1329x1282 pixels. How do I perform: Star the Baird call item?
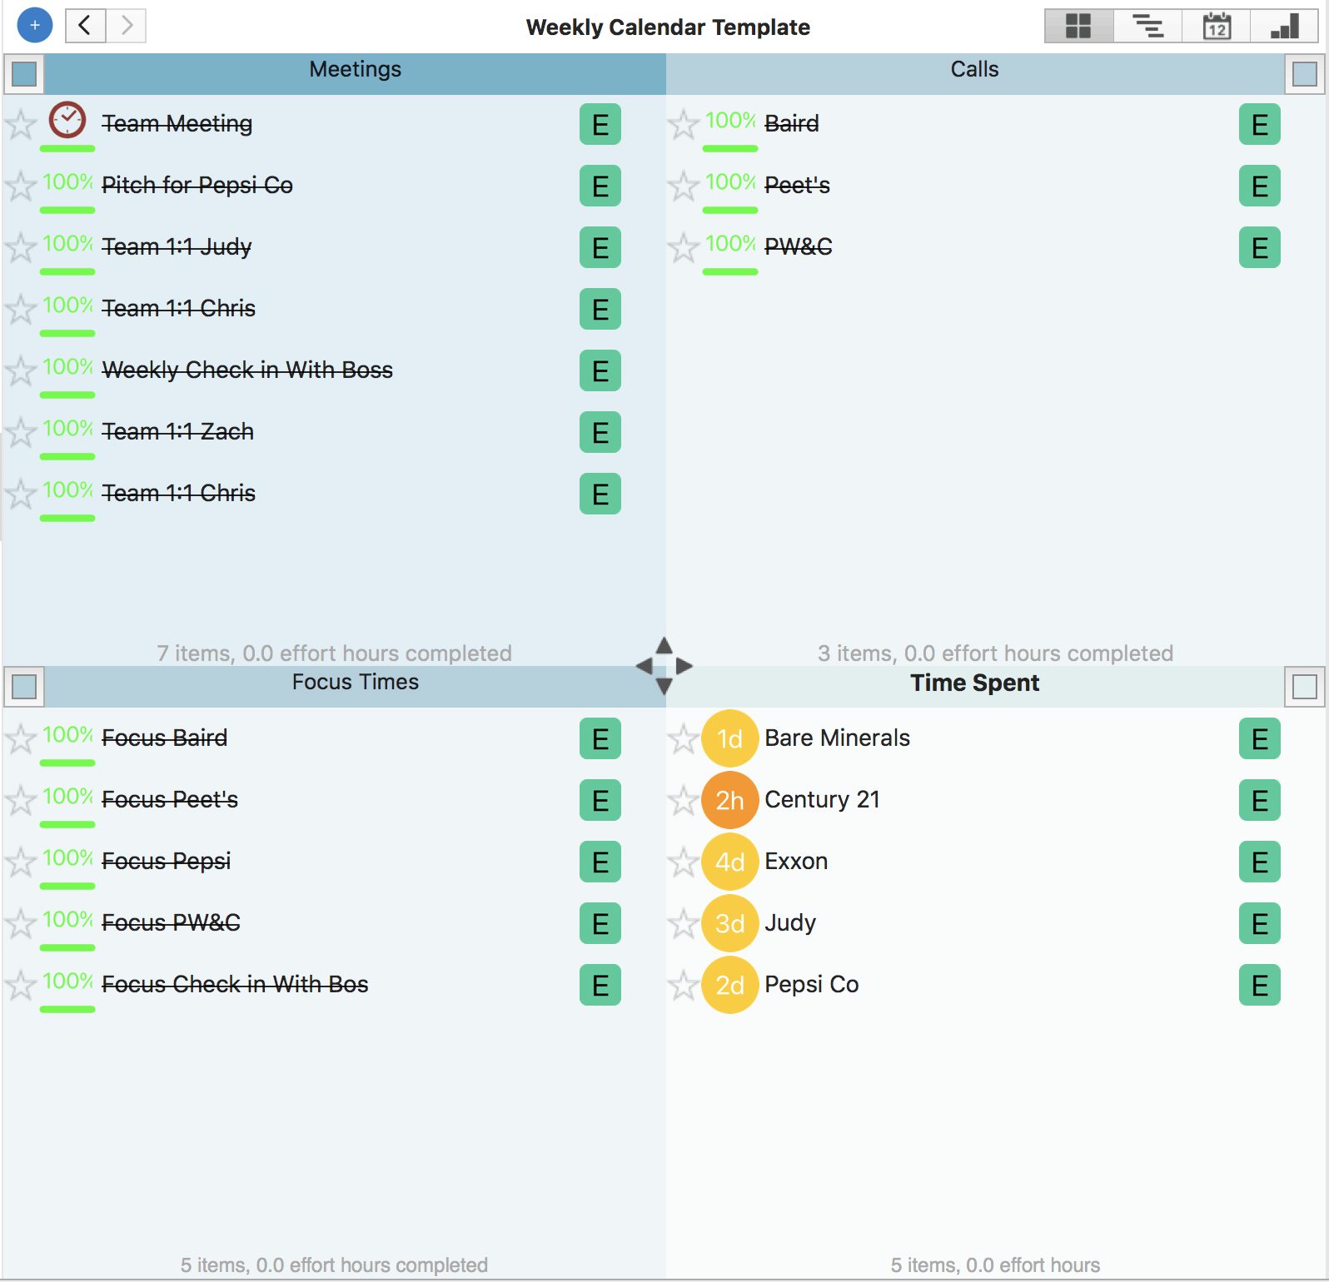(x=683, y=125)
